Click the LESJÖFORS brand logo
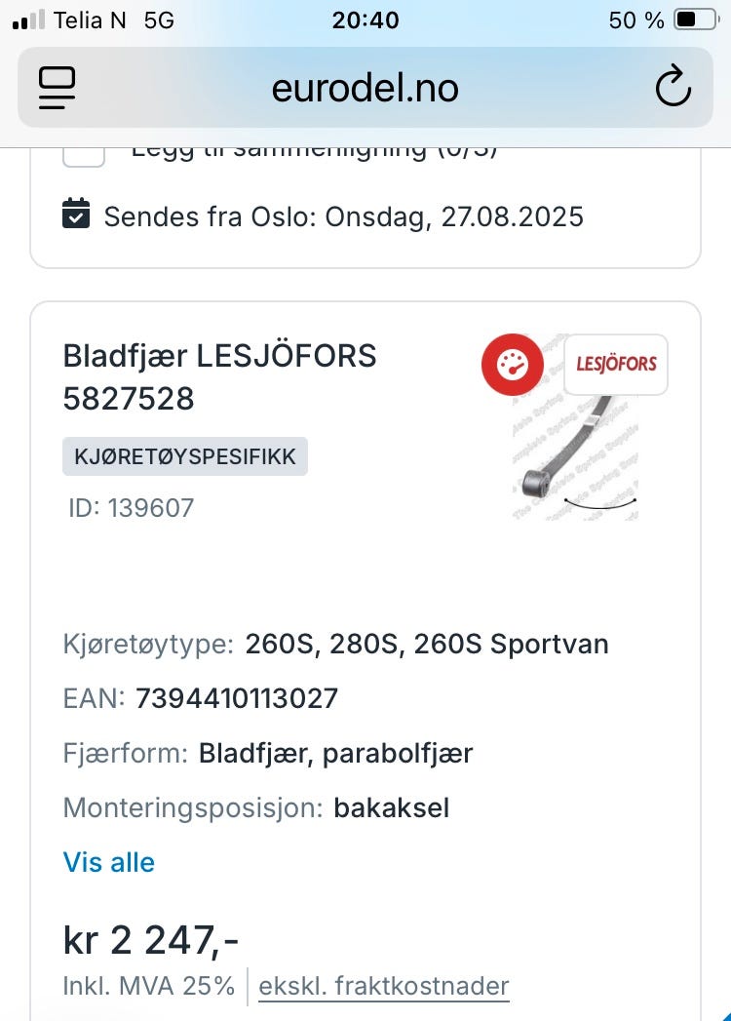This screenshot has height=1021, width=731. 616,365
